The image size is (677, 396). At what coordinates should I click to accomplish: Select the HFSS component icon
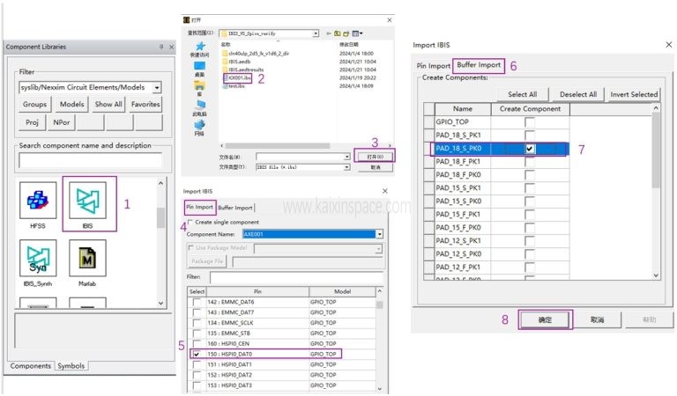point(37,203)
